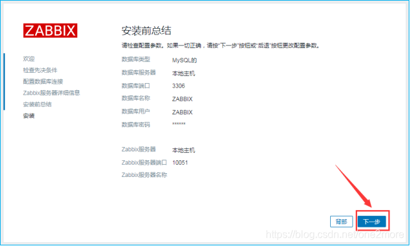
Task: Click the masked ****** password value
Action: click(179, 124)
